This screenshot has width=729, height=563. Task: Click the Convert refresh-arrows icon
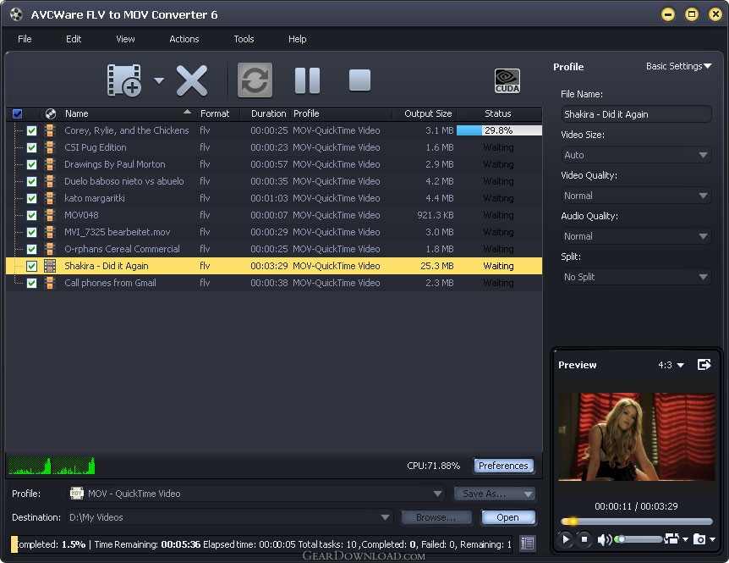pyautogui.click(x=255, y=80)
